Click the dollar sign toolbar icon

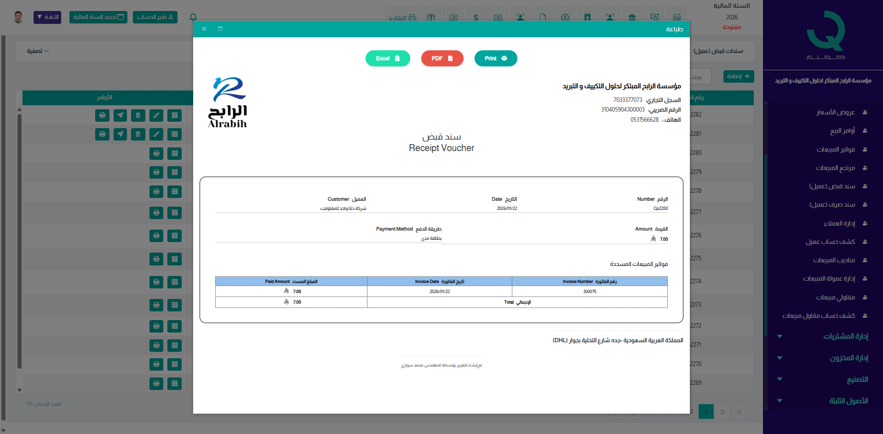476,17
